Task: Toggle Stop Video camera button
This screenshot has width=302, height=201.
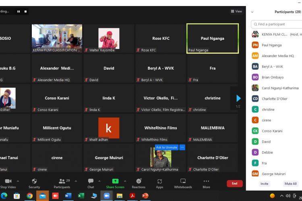Action: [x=8, y=181]
